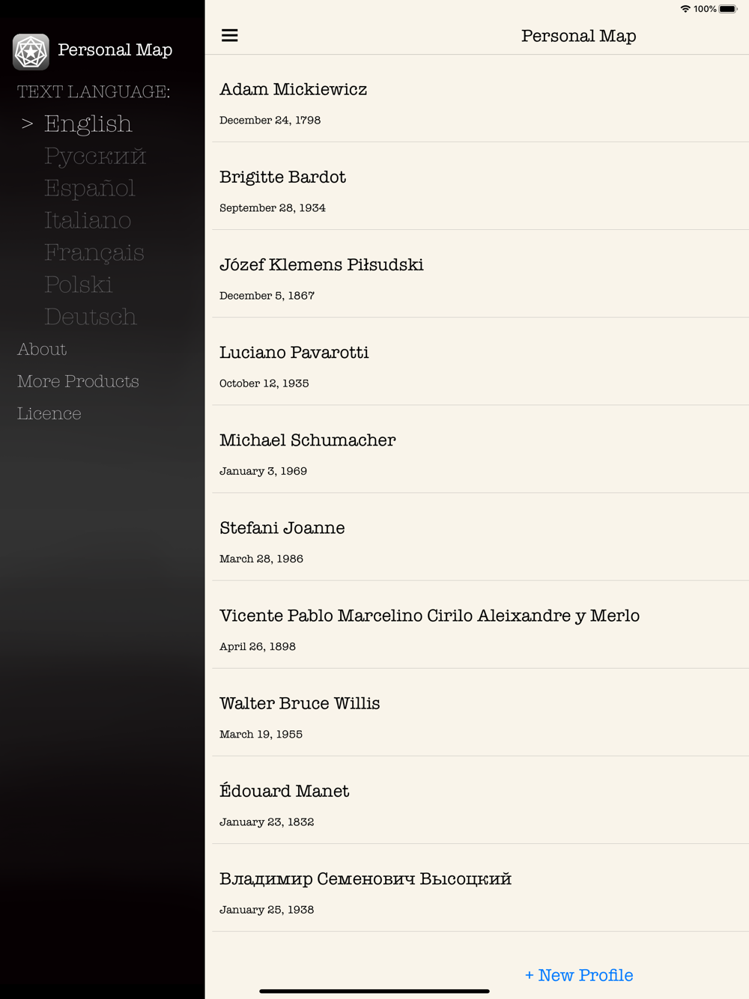Tap the hamburger menu icon
749x999 pixels.
click(230, 35)
